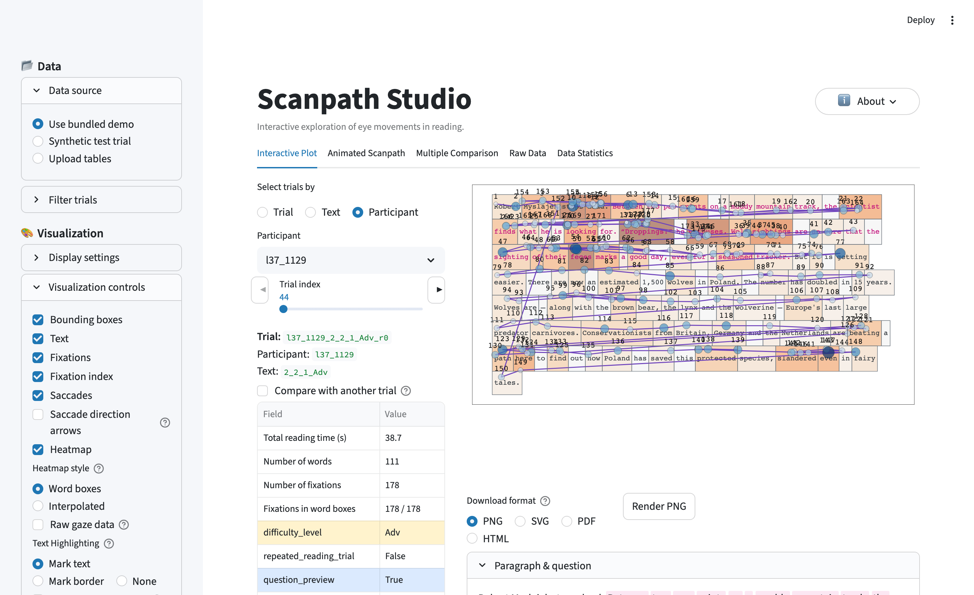Click the Render PNG button
This screenshot has height=595, width=974.
tap(658, 506)
